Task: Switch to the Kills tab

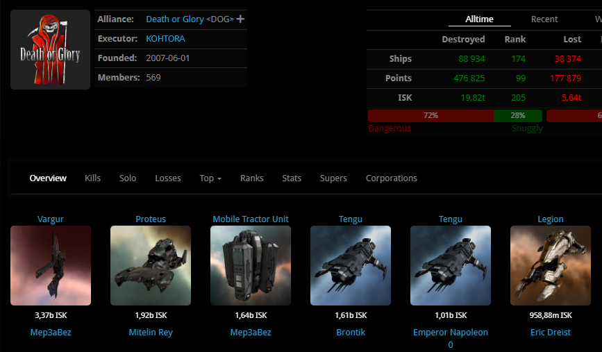Action: coord(92,178)
